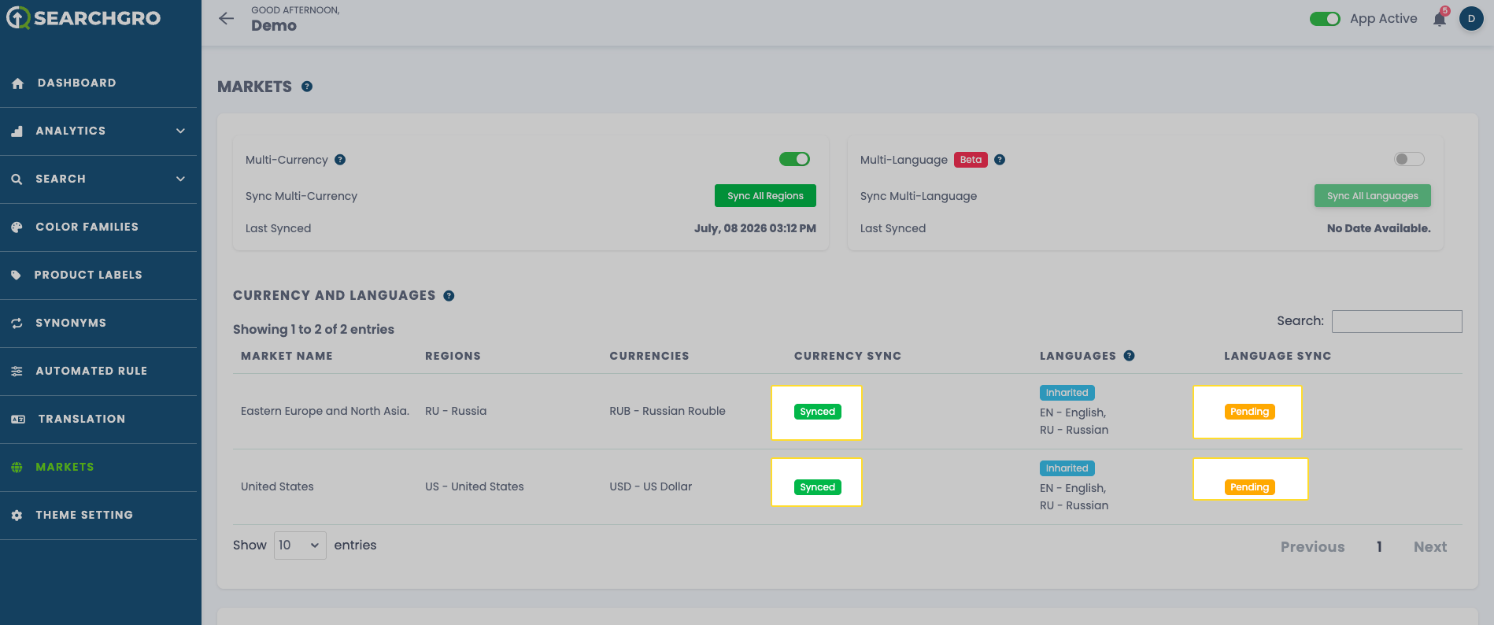Click the Beta badge
This screenshot has height=625, width=1494.
pyautogui.click(x=971, y=160)
